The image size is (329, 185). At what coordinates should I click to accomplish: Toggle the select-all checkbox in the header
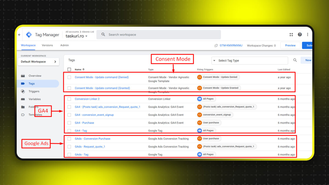69,70
